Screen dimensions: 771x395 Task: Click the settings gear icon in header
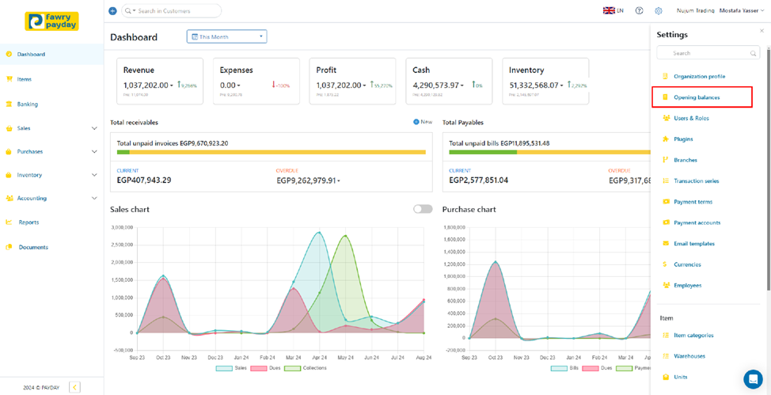point(659,11)
